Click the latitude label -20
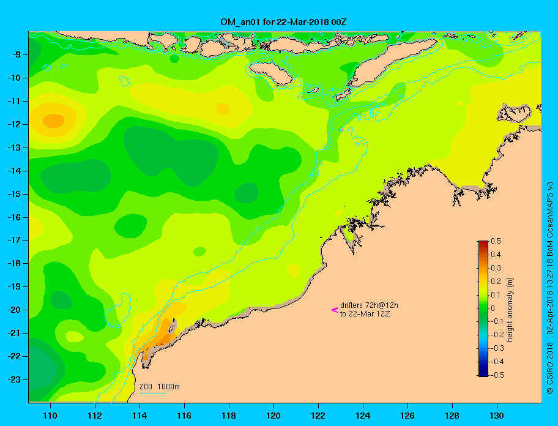The width and height of the screenshot is (558, 426). click(14, 310)
